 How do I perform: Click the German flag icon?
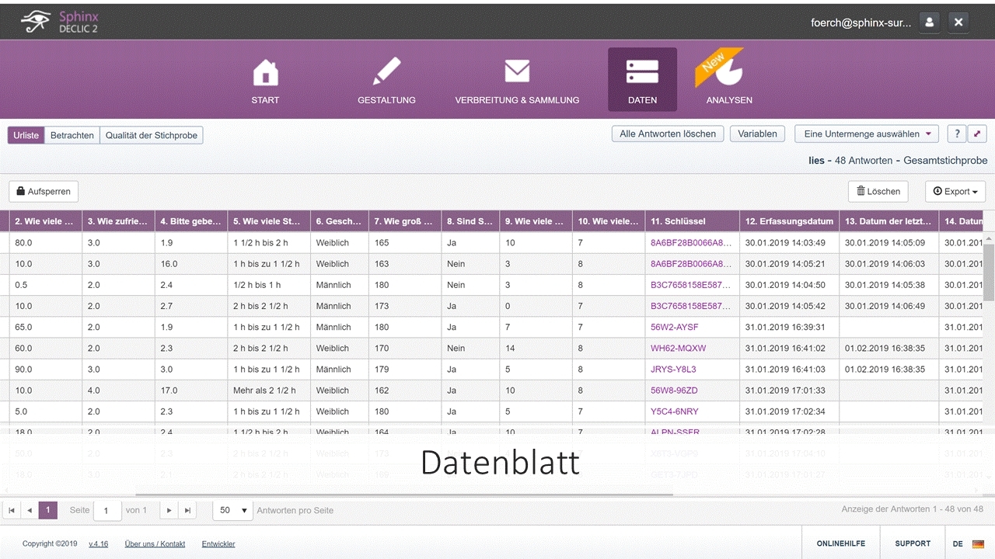click(978, 544)
